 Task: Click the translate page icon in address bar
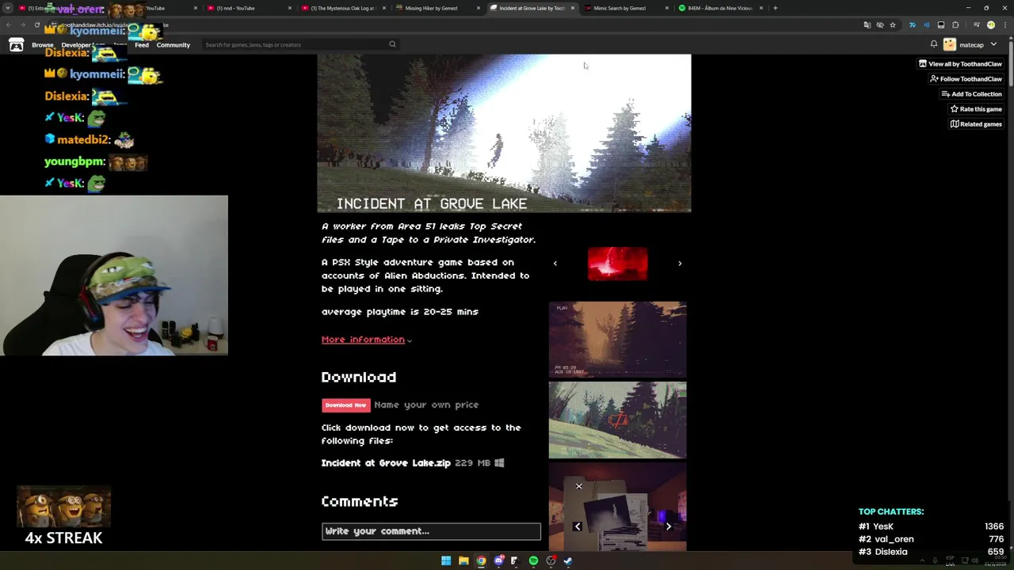[x=867, y=25]
